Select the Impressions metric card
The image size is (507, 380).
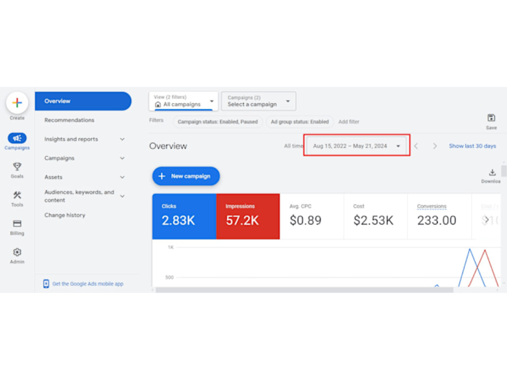tap(248, 216)
